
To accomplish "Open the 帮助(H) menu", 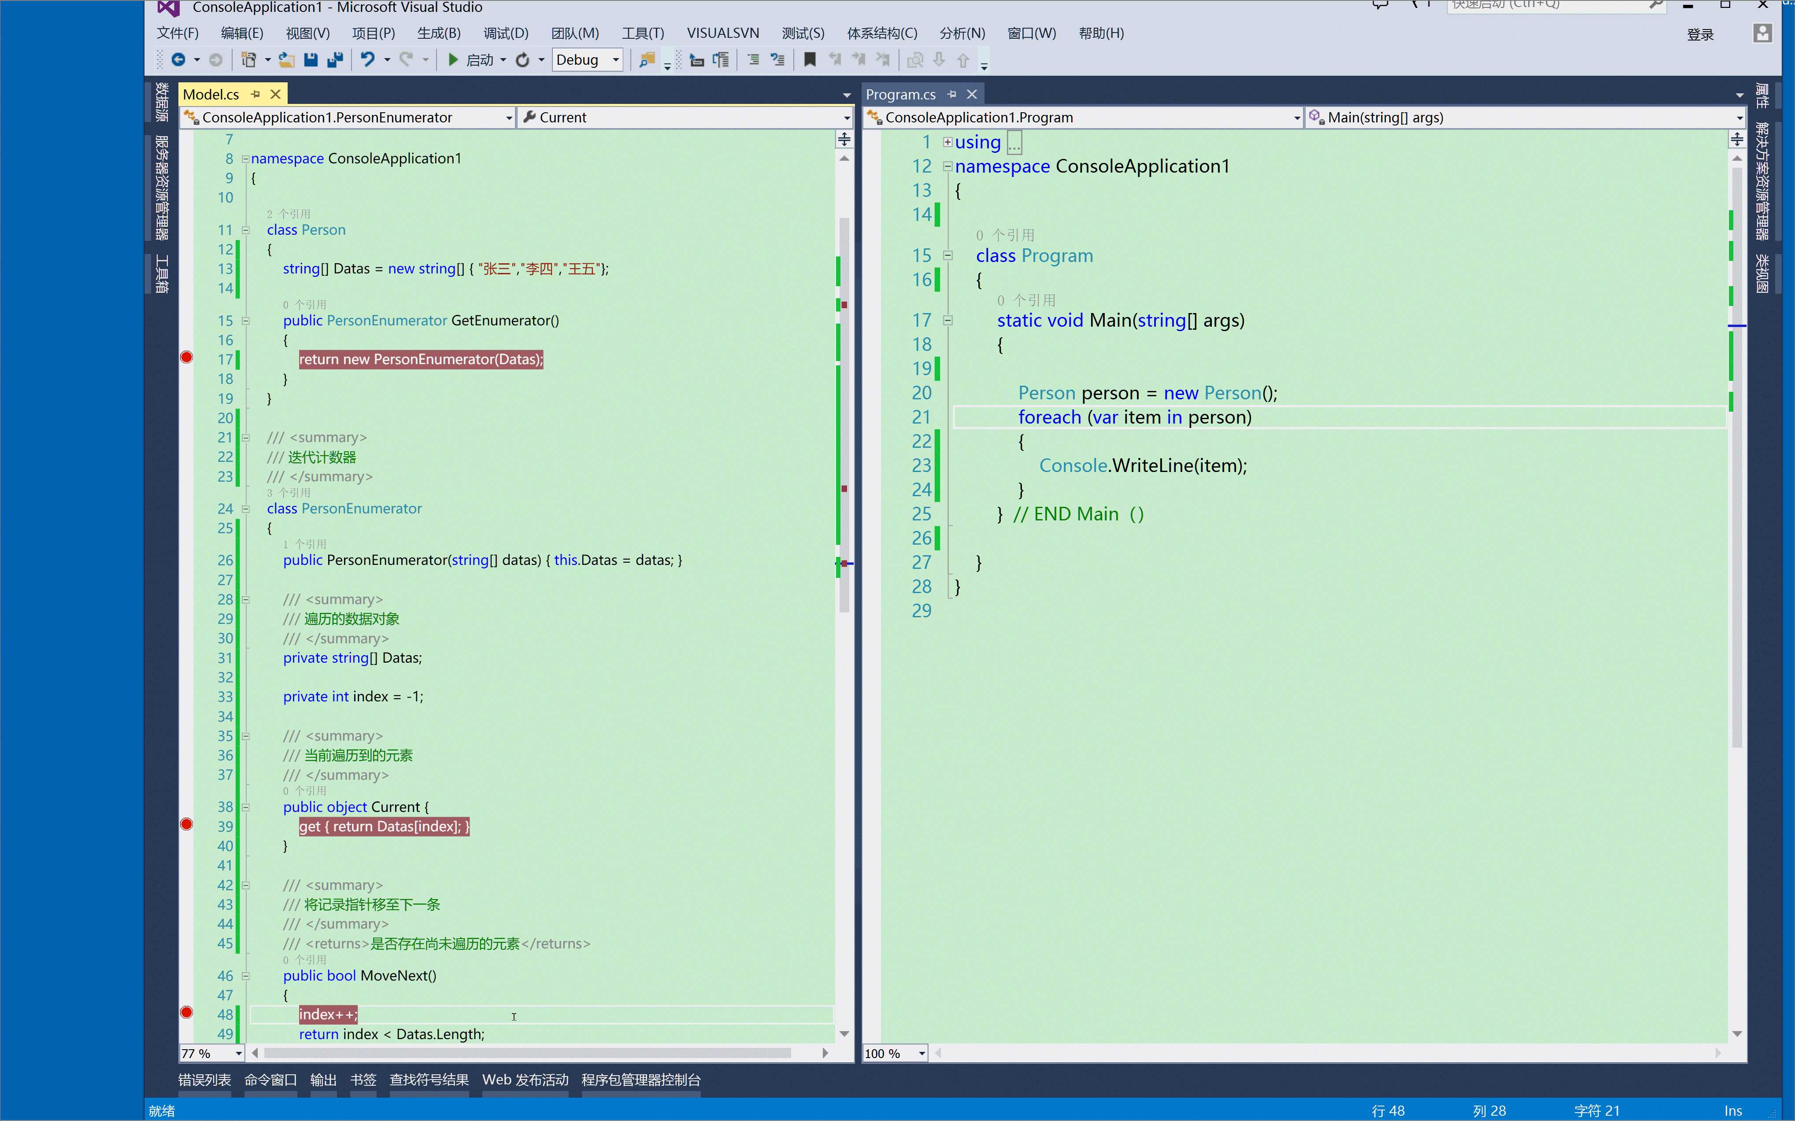I will tap(1102, 33).
